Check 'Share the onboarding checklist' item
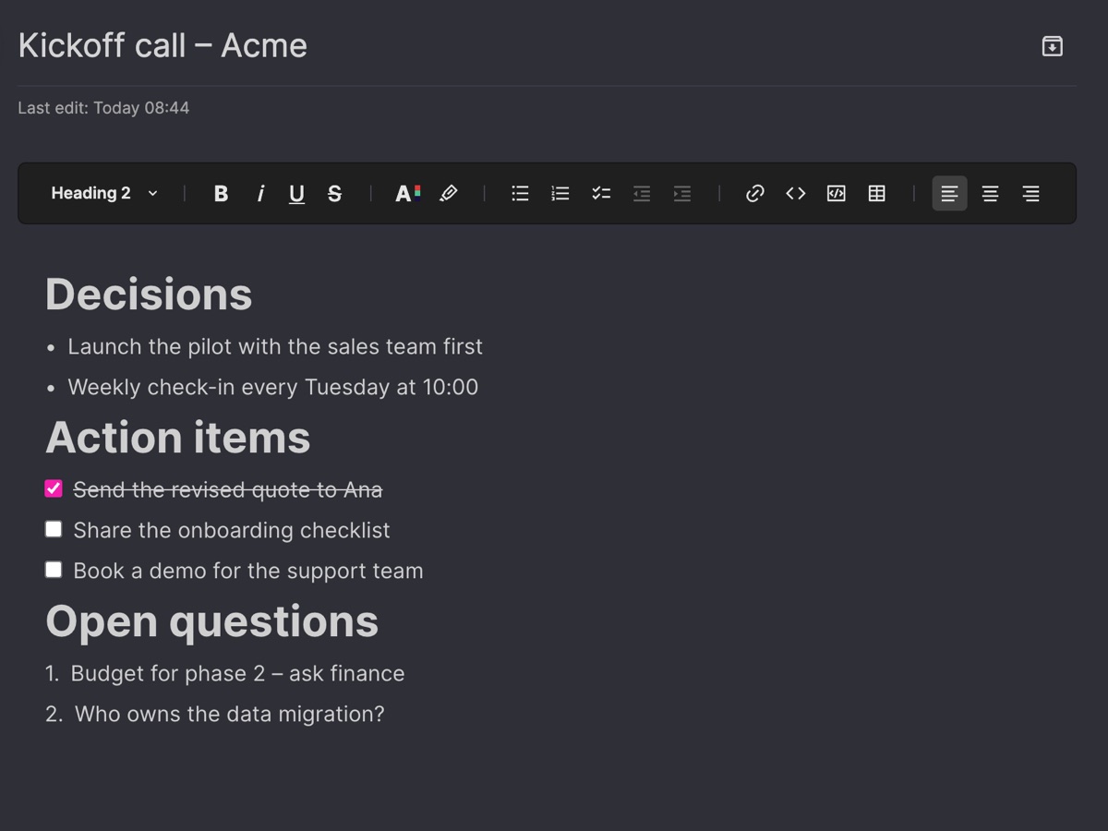 pyautogui.click(x=54, y=529)
